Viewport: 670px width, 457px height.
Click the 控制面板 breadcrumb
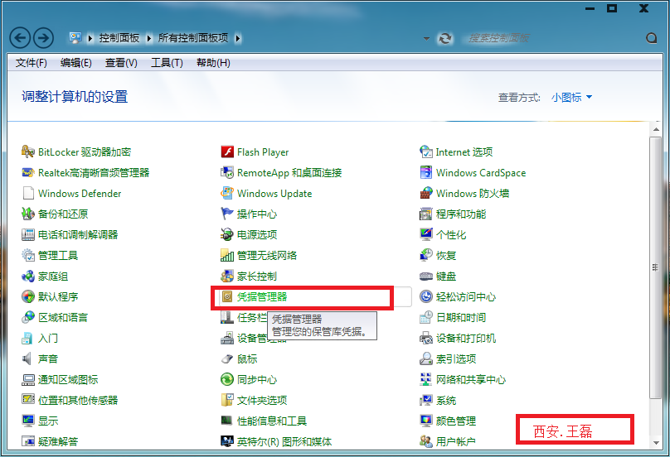(119, 38)
